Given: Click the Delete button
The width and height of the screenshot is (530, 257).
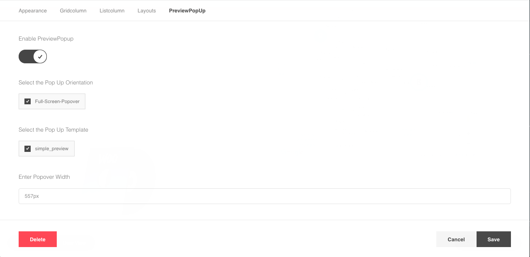Looking at the screenshot, I should 38,239.
